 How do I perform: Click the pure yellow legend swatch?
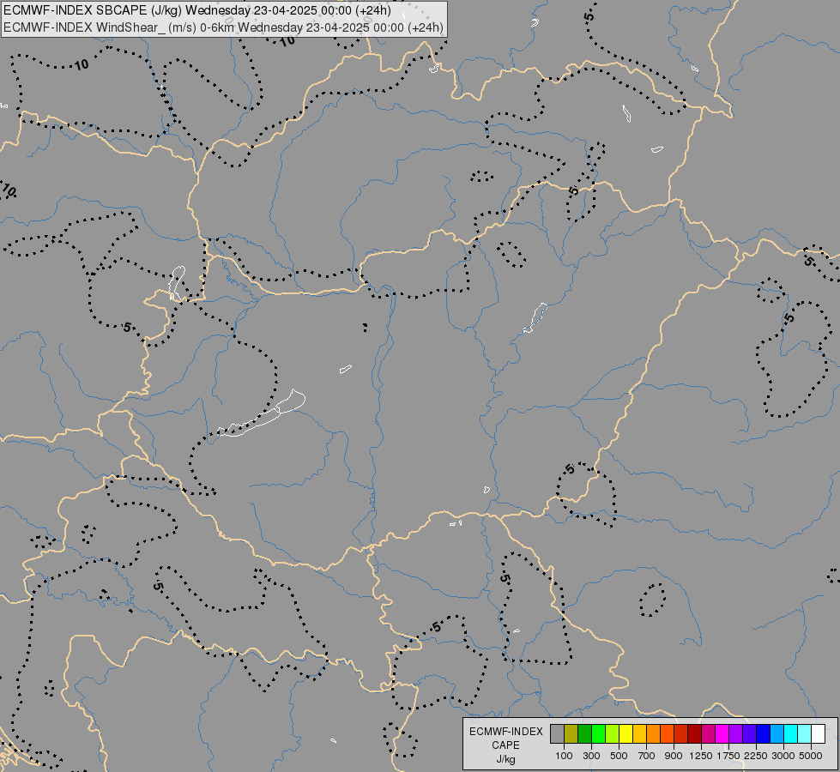pyautogui.click(x=625, y=733)
